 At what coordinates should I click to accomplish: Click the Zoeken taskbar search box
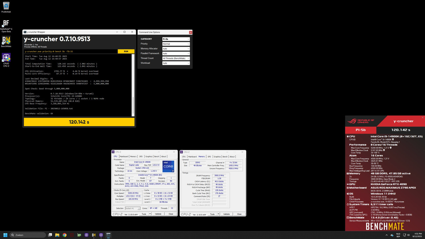click(x=28, y=235)
